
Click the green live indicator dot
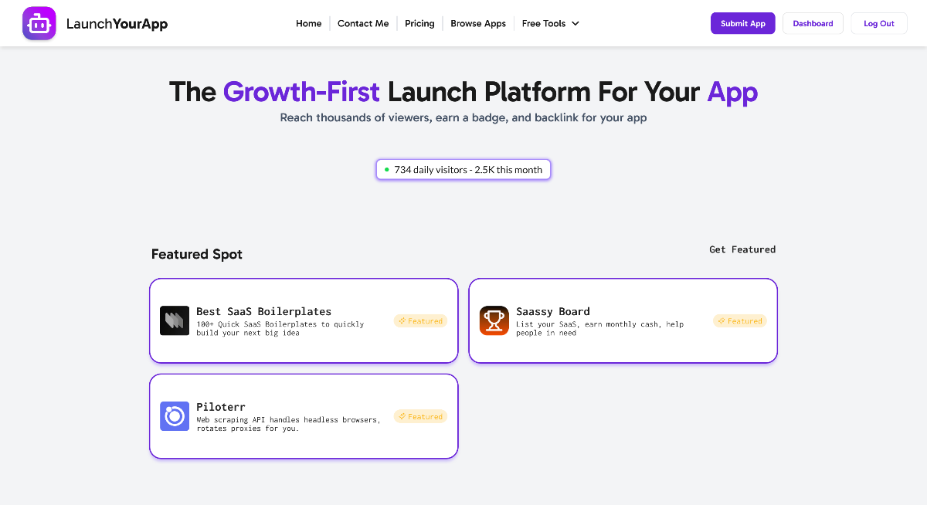coord(385,169)
